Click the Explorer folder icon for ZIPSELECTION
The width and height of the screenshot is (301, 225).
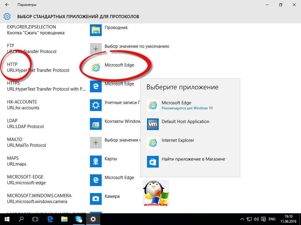(96, 30)
